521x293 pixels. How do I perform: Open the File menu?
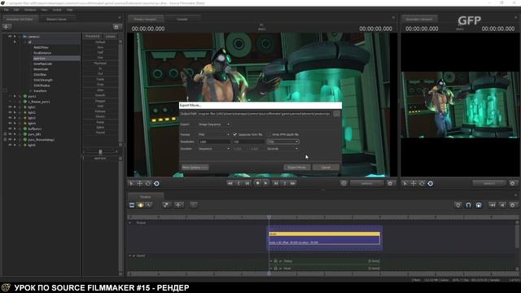point(6,10)
